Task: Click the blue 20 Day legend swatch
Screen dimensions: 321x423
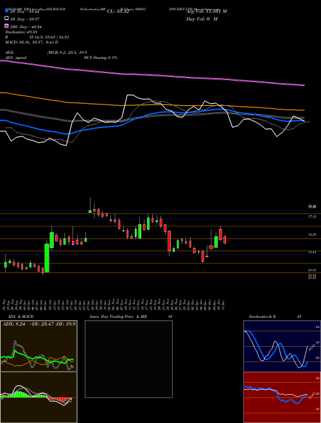Action: click(6, 11)
